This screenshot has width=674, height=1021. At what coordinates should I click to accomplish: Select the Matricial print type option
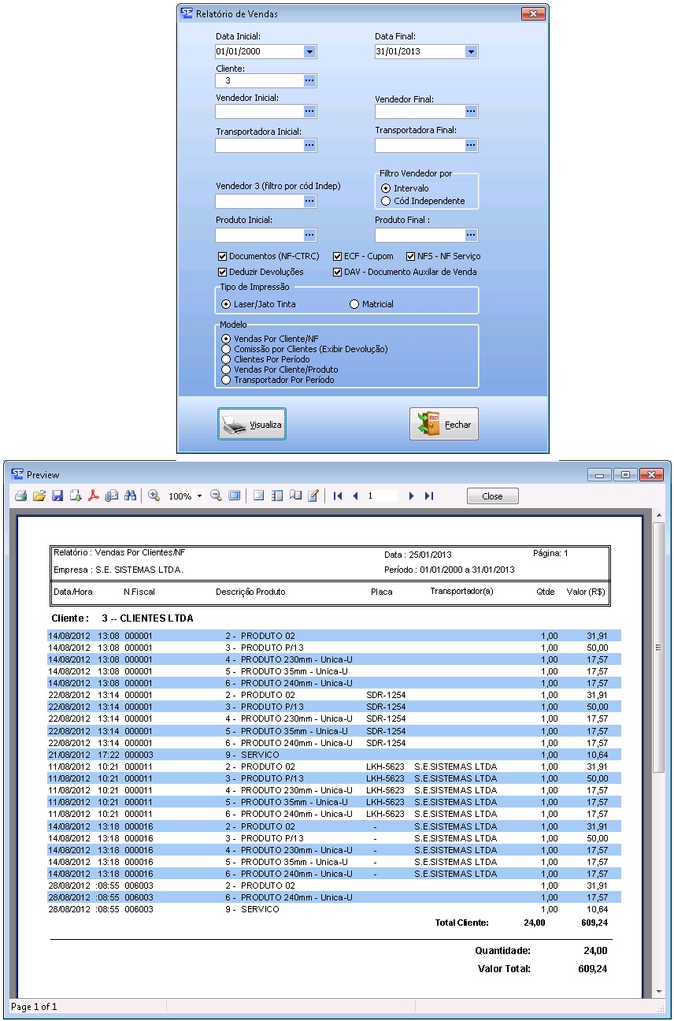tap(354, 304)
